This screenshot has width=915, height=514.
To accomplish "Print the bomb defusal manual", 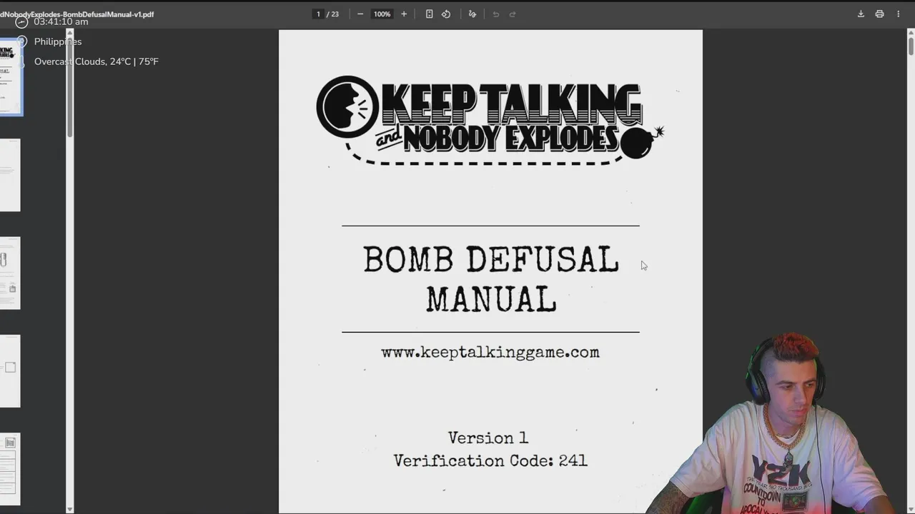I will click(879, 14).
